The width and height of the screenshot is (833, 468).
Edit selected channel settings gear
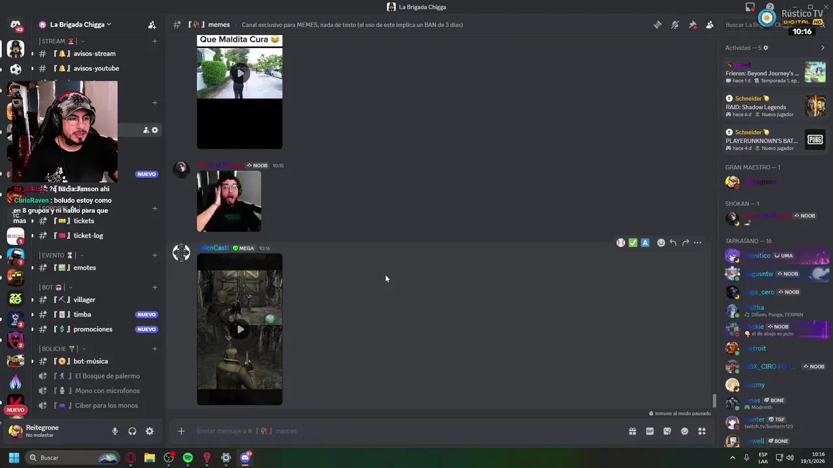(x=155, y=130)
